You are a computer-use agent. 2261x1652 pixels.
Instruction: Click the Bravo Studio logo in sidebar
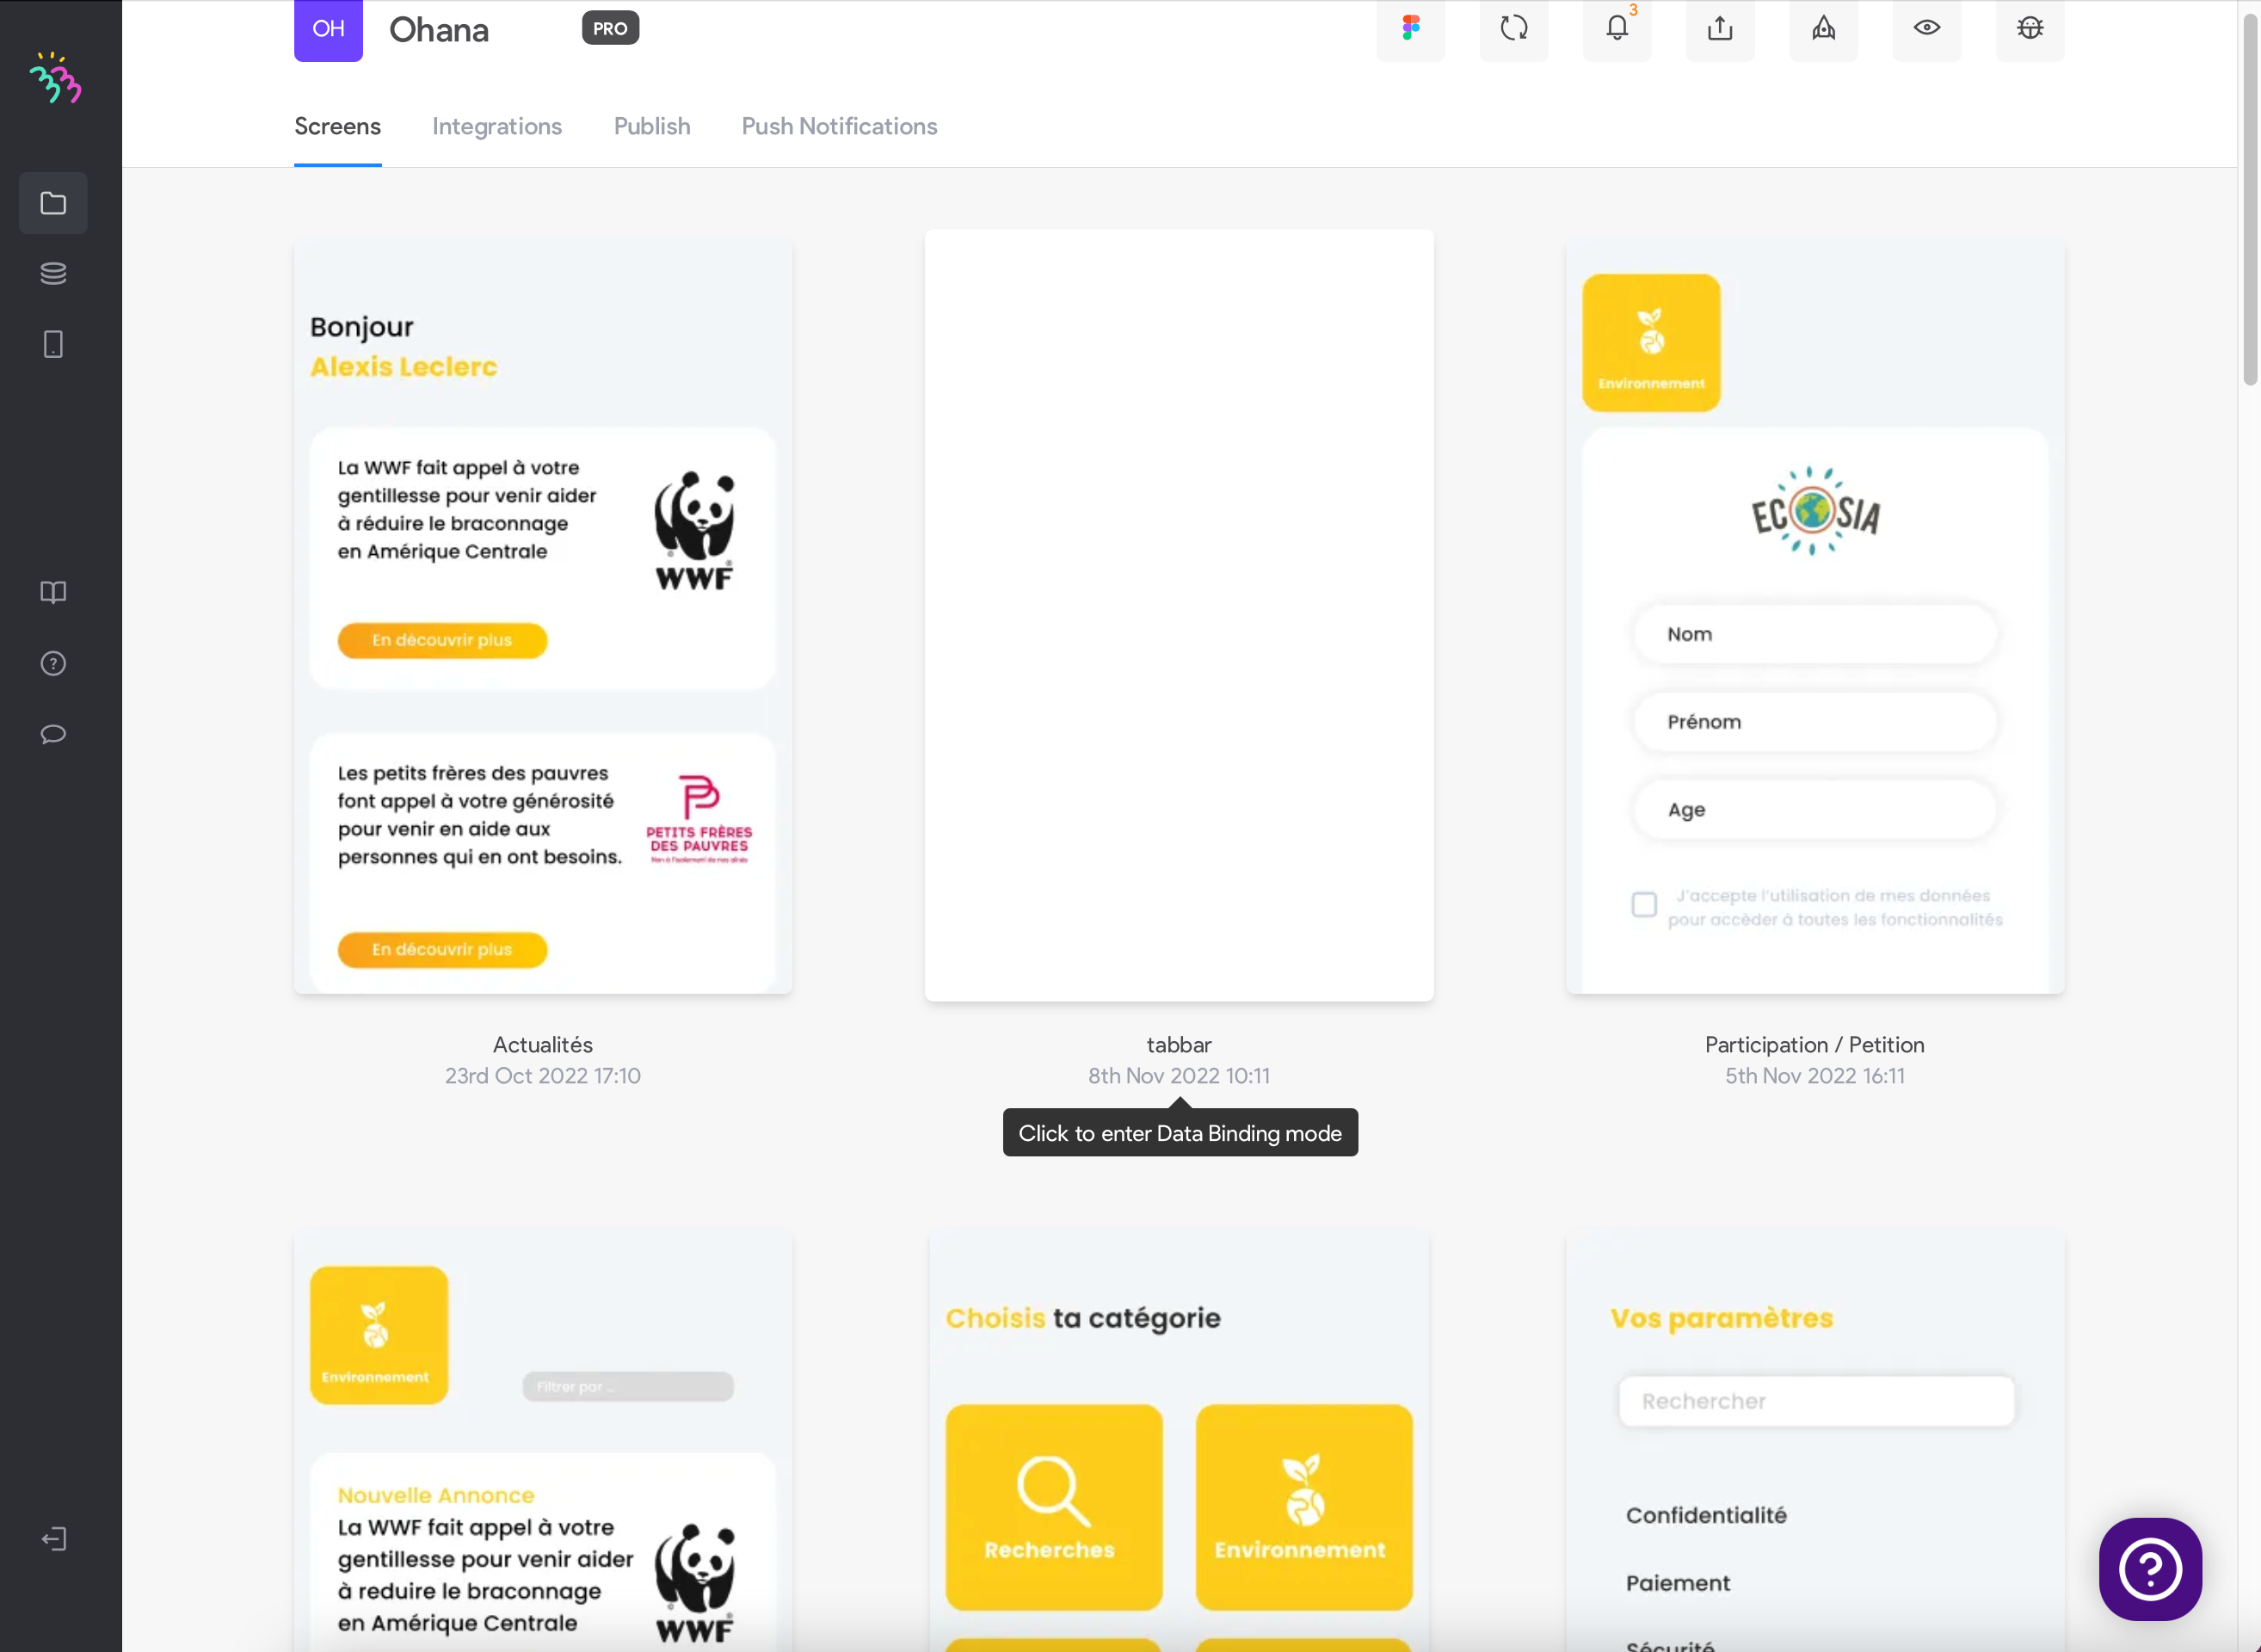tap(55, 78)
